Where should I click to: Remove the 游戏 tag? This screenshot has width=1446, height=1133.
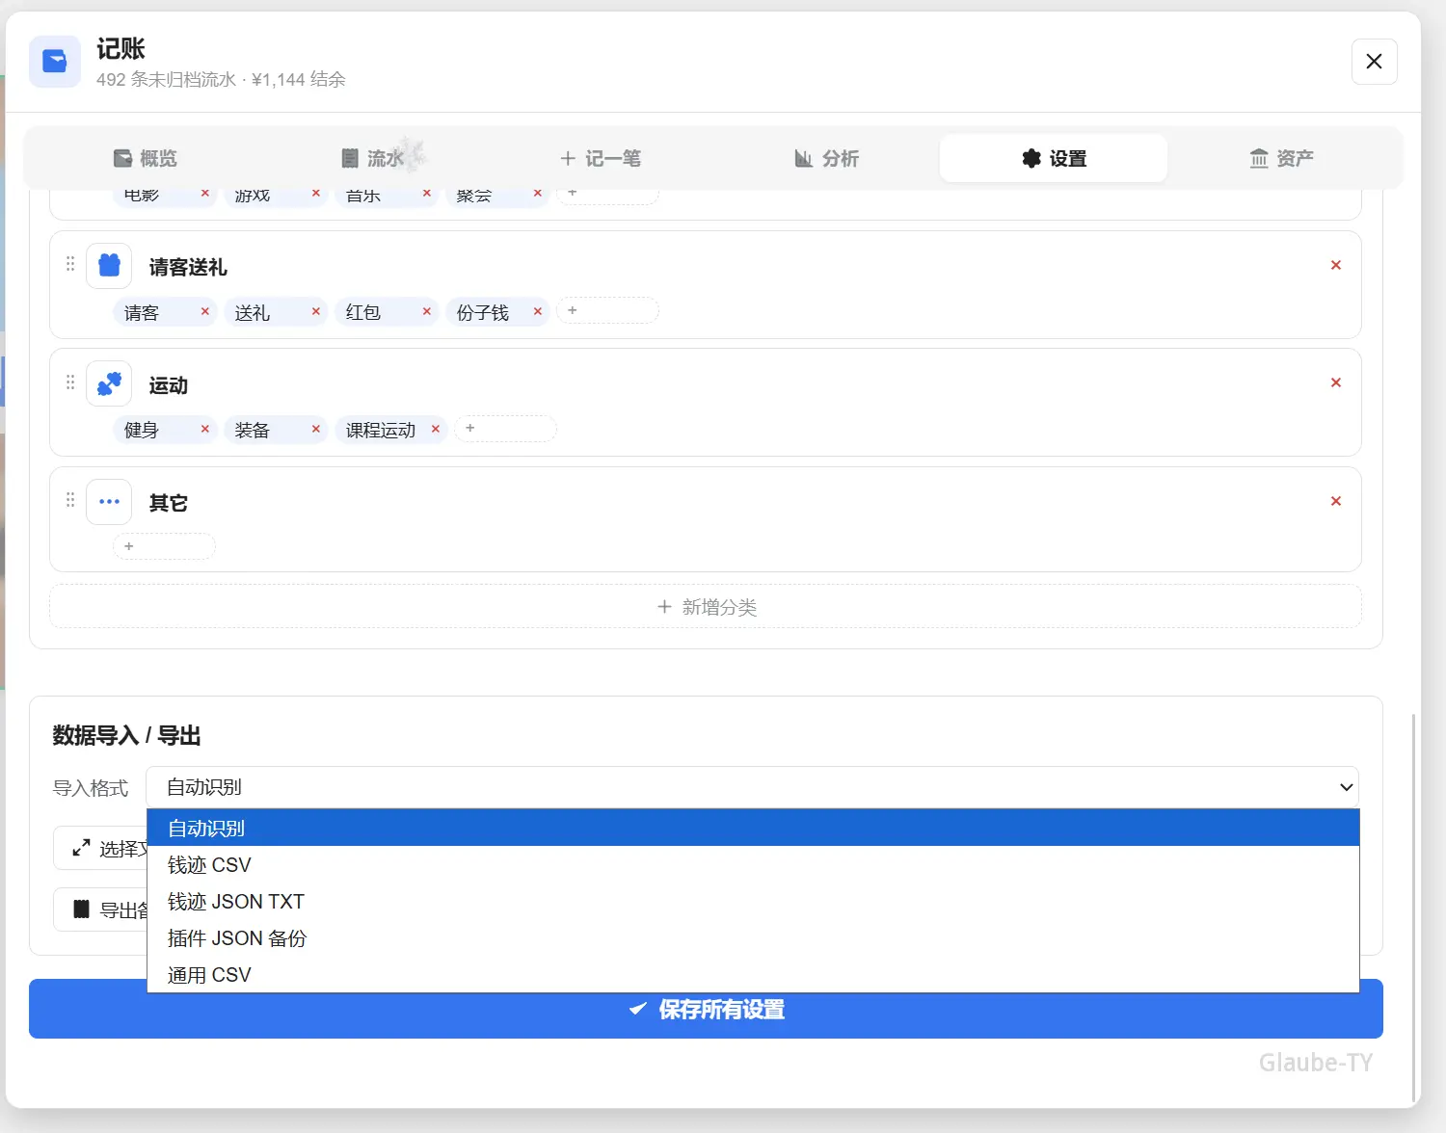click(316, 194)
